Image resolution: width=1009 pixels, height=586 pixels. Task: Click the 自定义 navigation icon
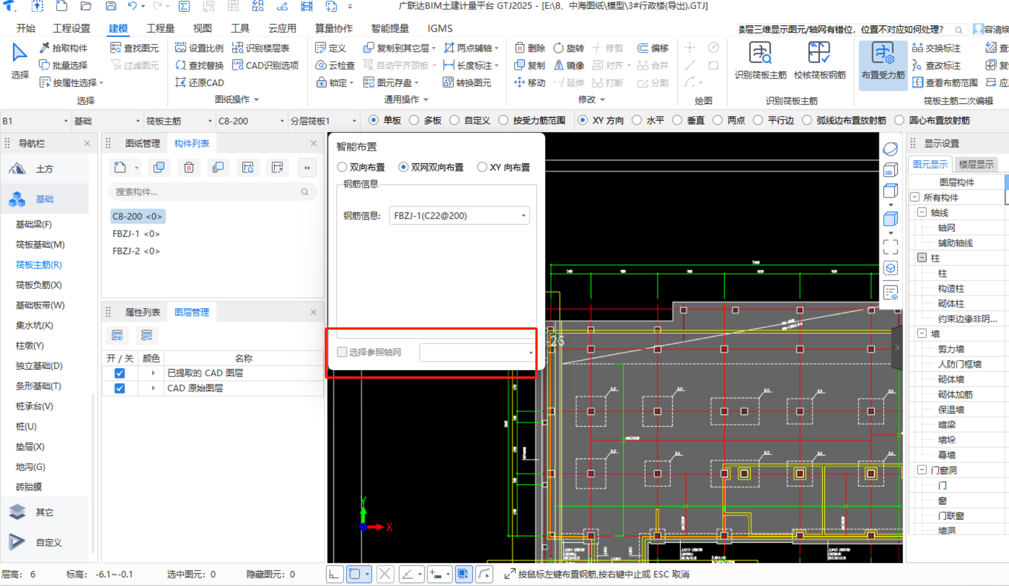click(17, 542)
